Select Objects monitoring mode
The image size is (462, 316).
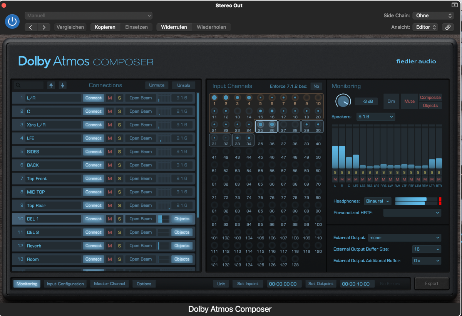point(430,106)
